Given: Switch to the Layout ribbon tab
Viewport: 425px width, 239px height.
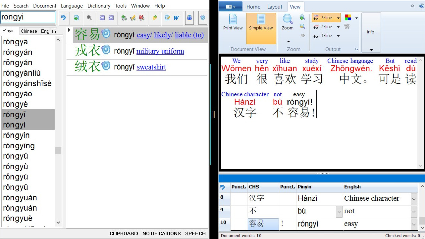Looking at the screenshot, I should pyautogui.click(x=275, y=7).
